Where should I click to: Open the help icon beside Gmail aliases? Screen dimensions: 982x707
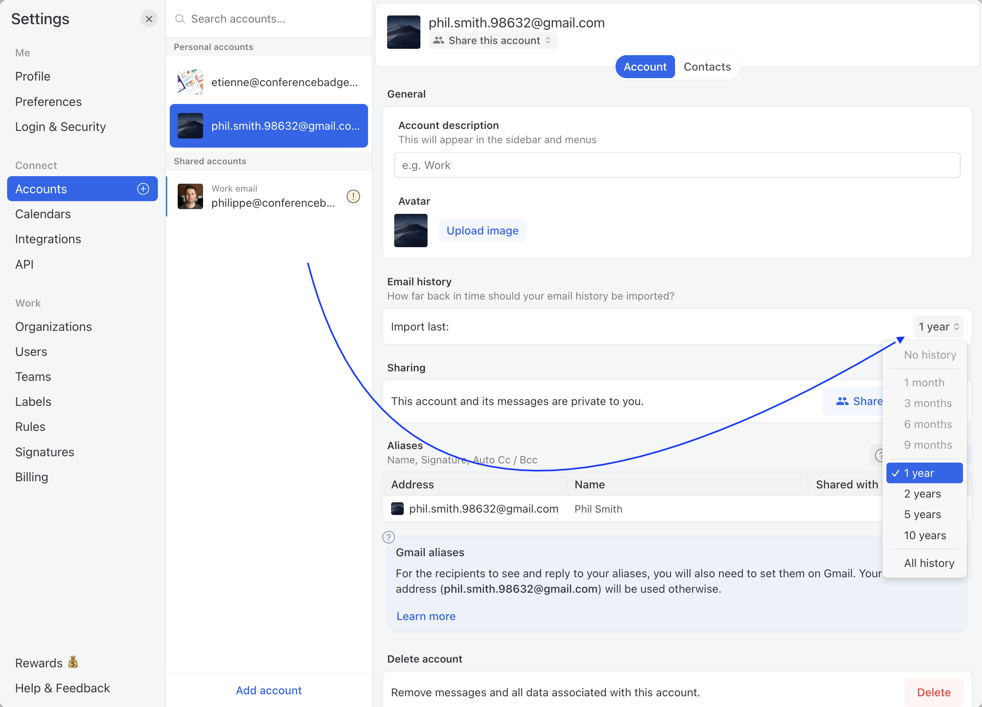(388, 537)
